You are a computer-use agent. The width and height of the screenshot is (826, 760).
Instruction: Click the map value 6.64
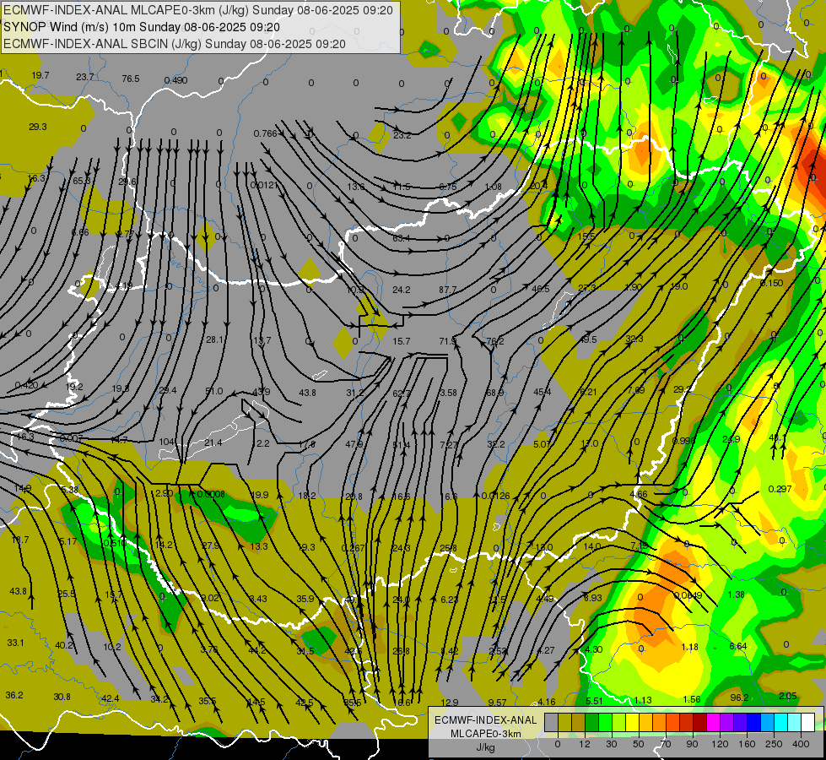click(738, 646)
